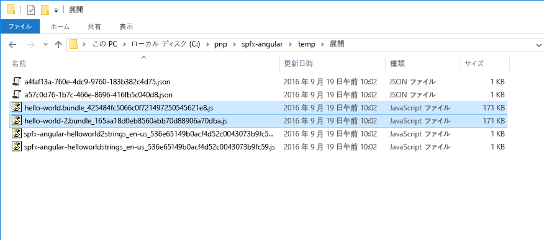The image size is (544, 240).
Task: Click the この PC breadcrumb
Action: coord(105,44)
